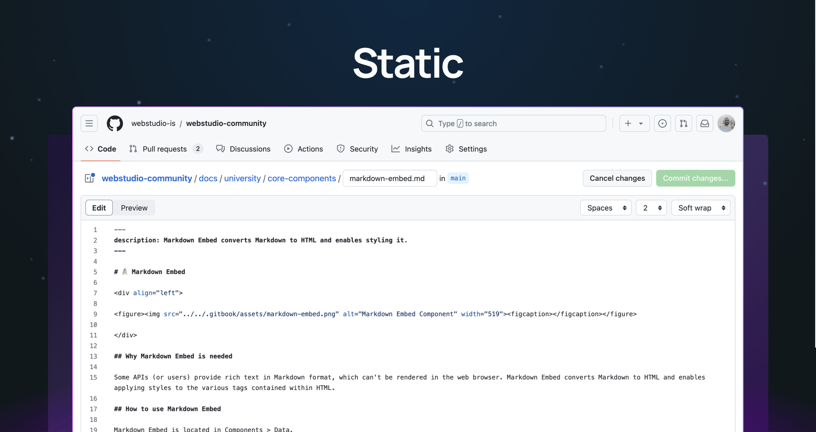Screen dimensions: 816x432
Task: Select the Preview mode toggle
Action: (134, 208)
